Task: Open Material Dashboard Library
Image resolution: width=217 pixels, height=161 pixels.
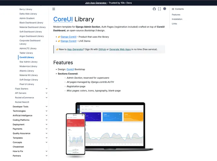Action: 32,27
